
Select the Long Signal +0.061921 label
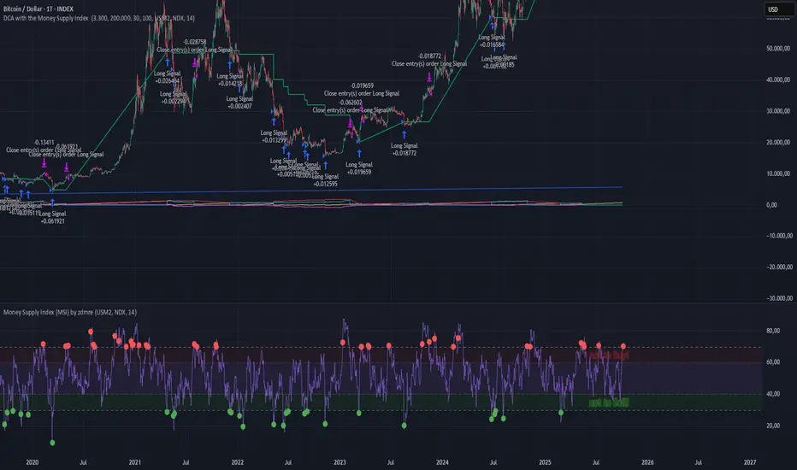coord(52,217)
